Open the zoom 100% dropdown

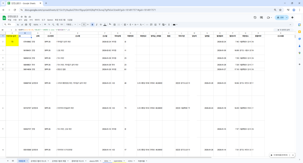click(x=37, y=24)
